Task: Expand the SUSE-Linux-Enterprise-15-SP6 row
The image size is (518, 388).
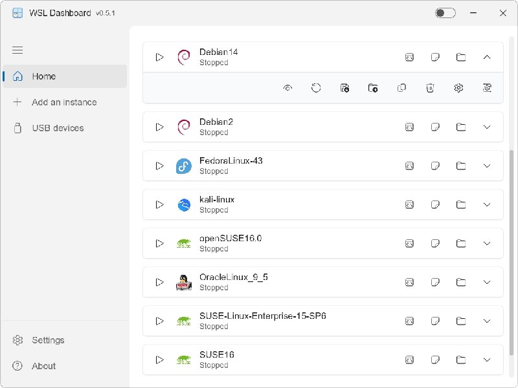Action: point(487,321)
